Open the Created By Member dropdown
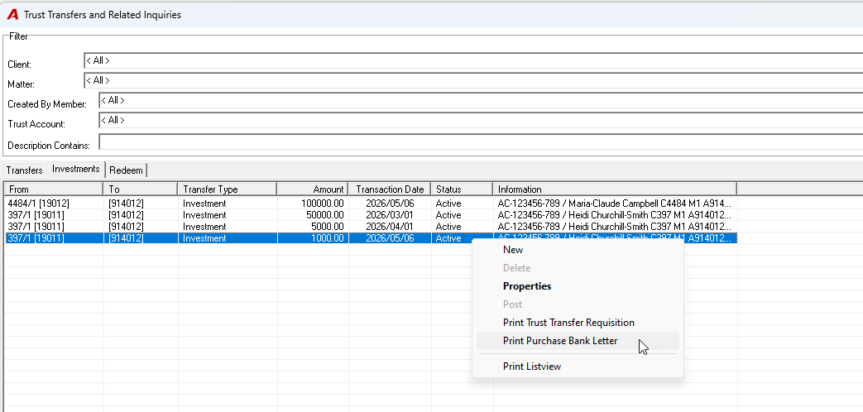This screenshot has width=863, height=412. 481,100
